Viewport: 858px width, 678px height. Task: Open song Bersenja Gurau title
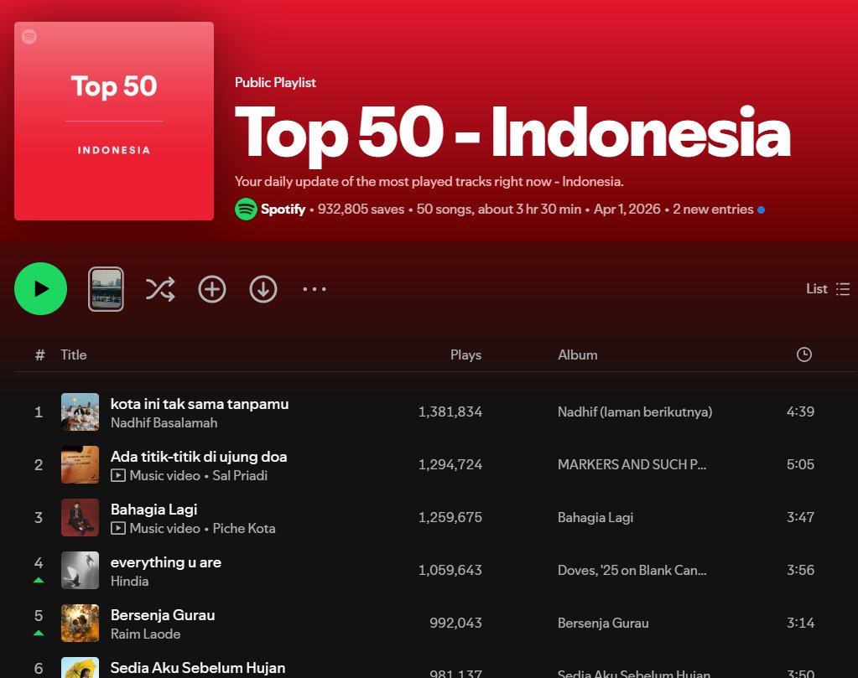[x=163, y=615]
